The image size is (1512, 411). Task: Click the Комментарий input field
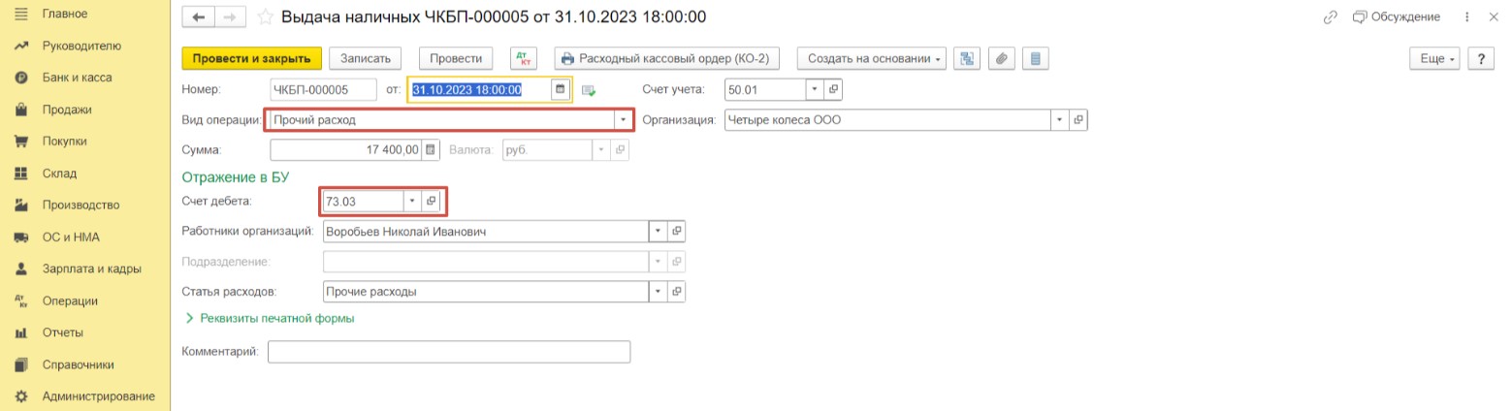click(x=449, y=351)
